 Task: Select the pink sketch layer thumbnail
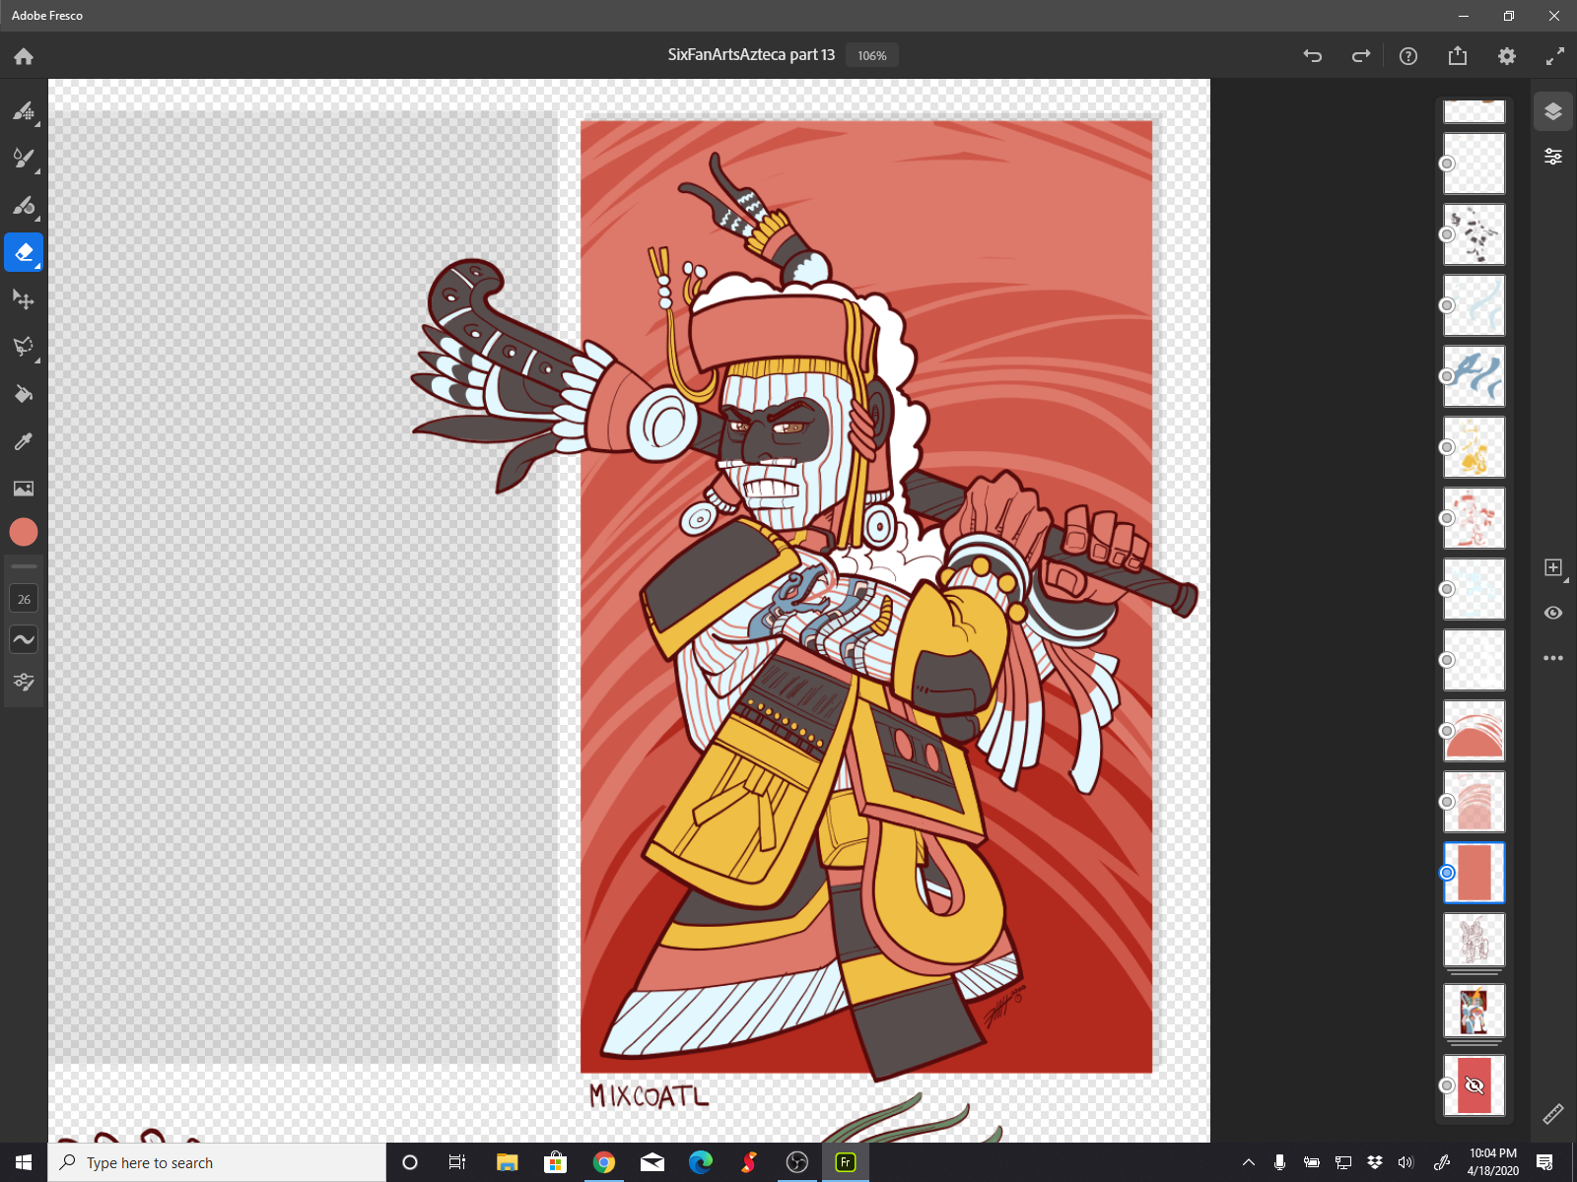click(x=1474, y=940)
